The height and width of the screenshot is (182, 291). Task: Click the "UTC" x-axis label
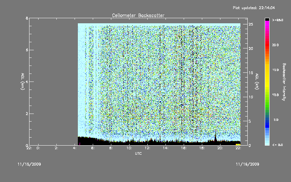[x=138, y=153]
